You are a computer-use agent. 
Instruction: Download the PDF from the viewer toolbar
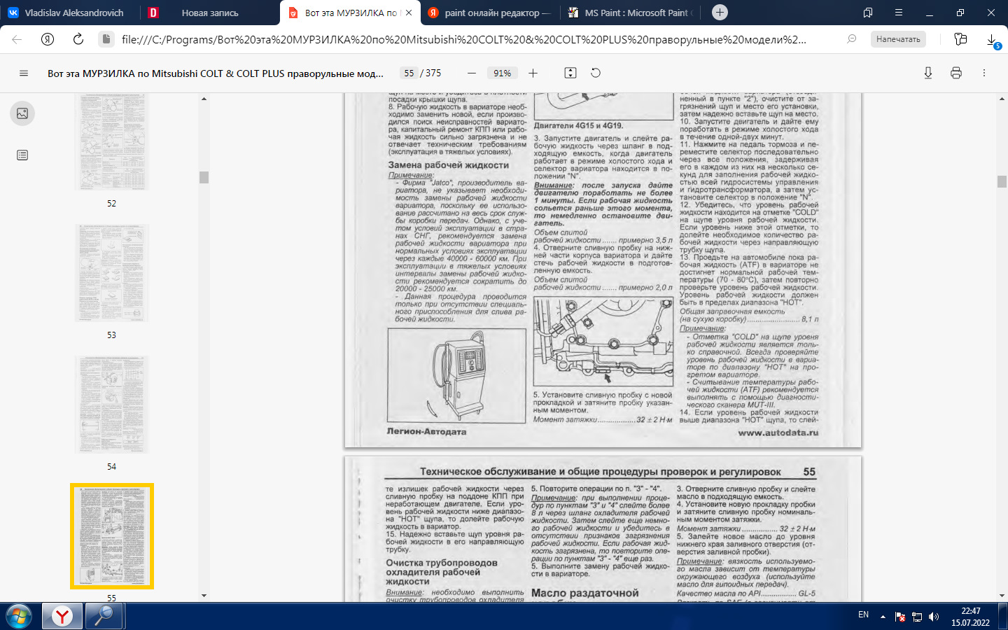click(x=928, y=73)
